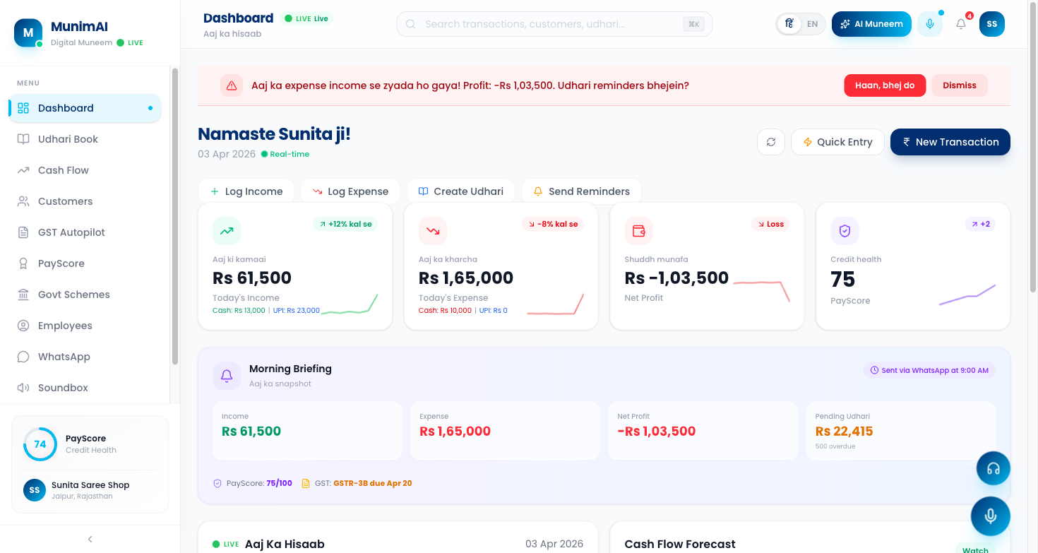Collapse the sidebar with the bottom chevron

[90, 538]
